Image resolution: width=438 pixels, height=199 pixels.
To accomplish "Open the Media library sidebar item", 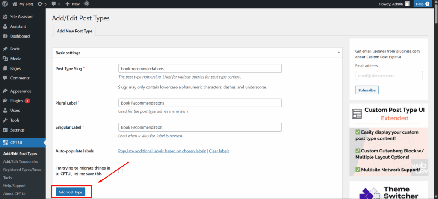I will pos(16,59).
